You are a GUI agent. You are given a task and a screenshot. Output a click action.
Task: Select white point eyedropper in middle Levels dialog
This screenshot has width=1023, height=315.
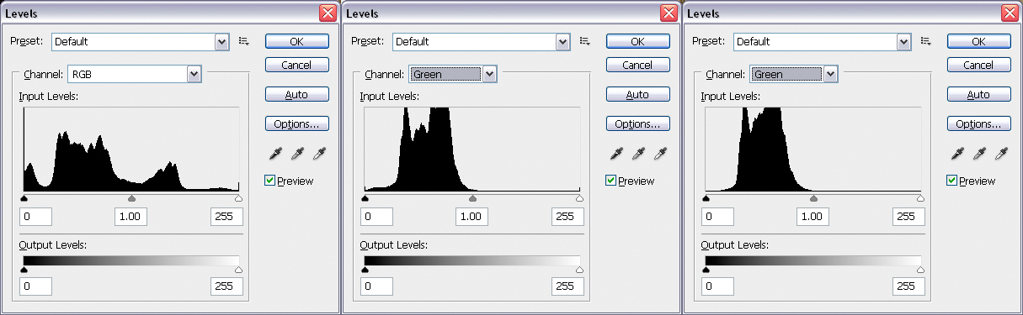click(660, 153)
